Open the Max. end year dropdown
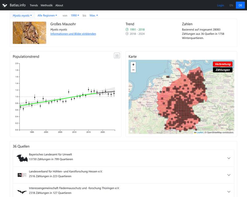 click(x=94, y=15)
